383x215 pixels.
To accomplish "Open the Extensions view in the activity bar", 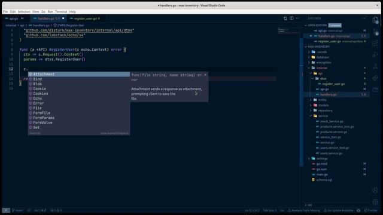I will coord(375,44).
